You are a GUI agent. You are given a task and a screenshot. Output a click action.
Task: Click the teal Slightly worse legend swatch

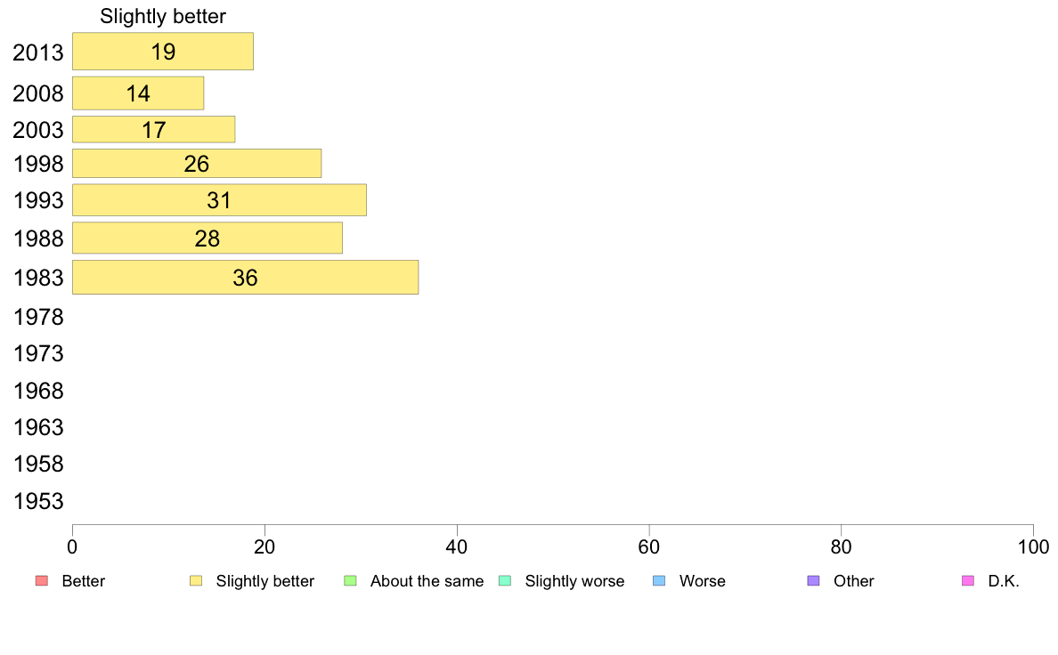coord(505,581)
